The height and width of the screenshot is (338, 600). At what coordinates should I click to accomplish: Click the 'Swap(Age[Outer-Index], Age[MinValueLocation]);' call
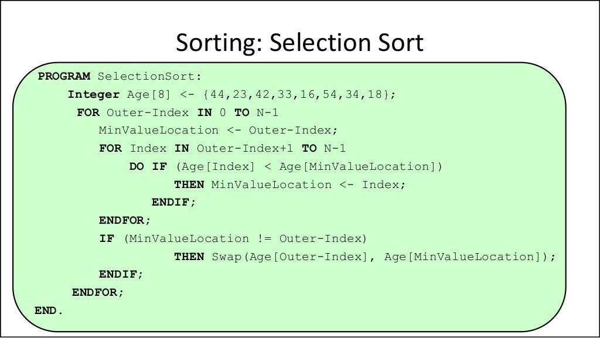pyautogui.click(x=383, y=257)
